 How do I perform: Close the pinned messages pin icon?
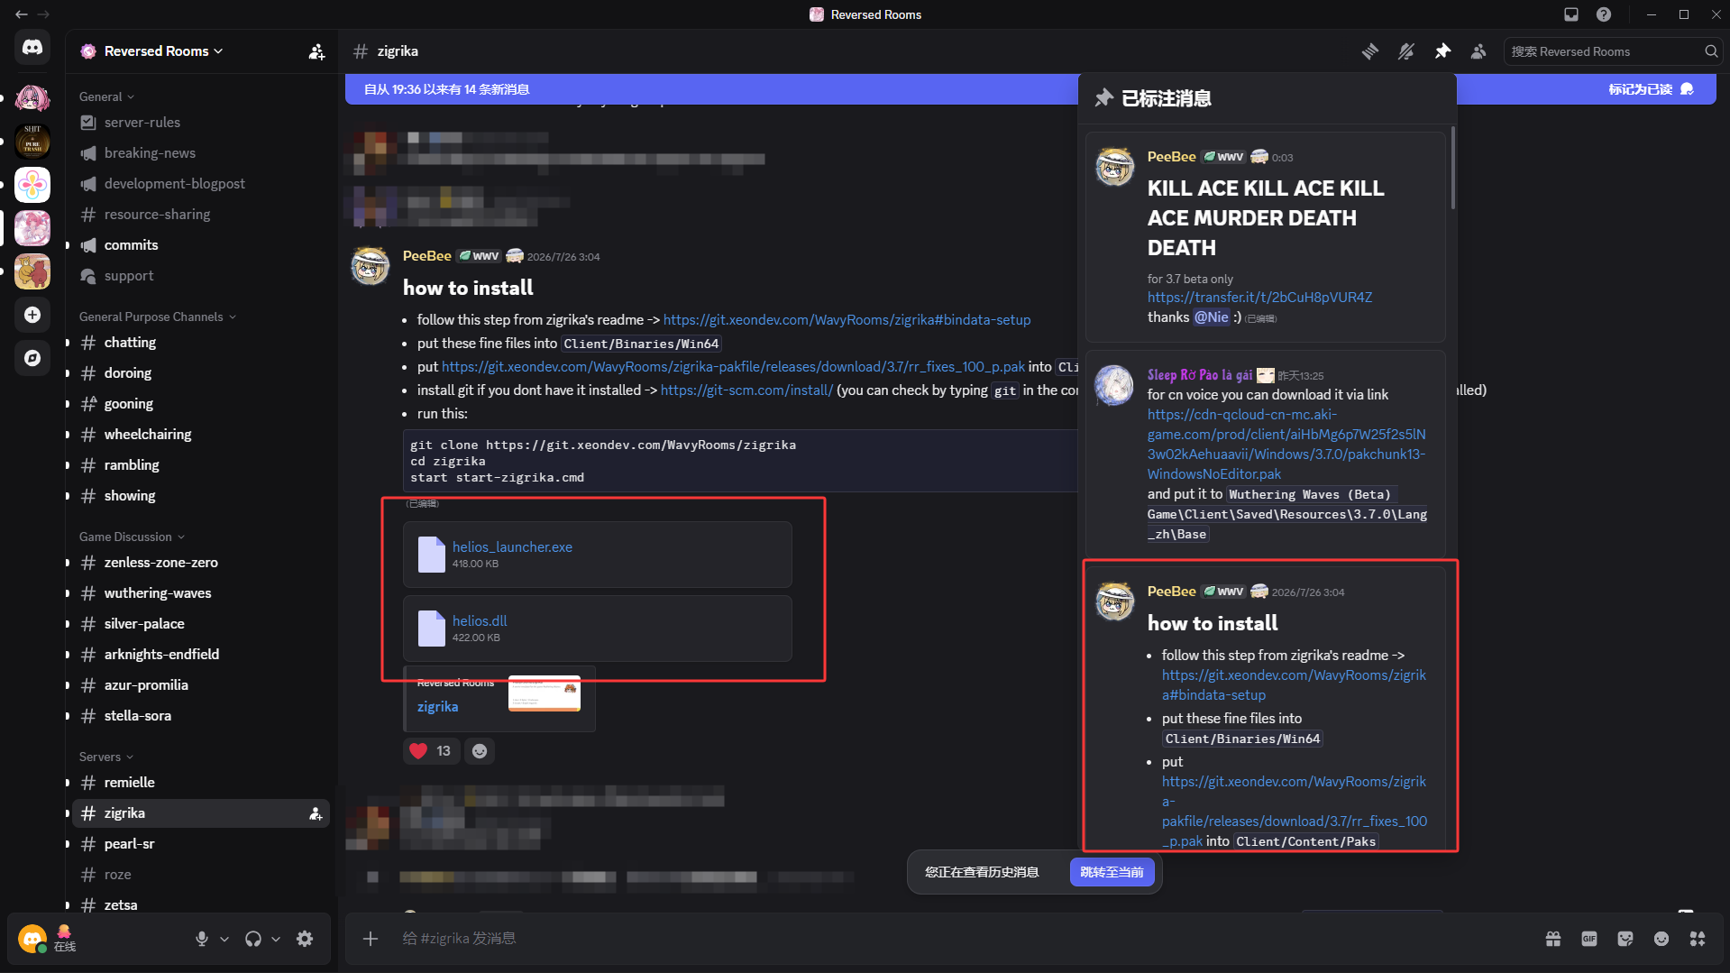pos(1442,51)
